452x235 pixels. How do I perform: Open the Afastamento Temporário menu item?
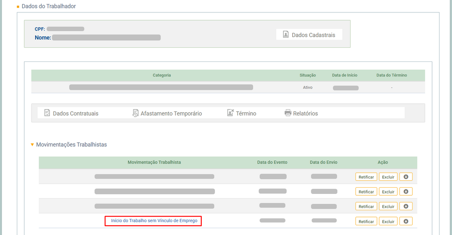[171, 114]
